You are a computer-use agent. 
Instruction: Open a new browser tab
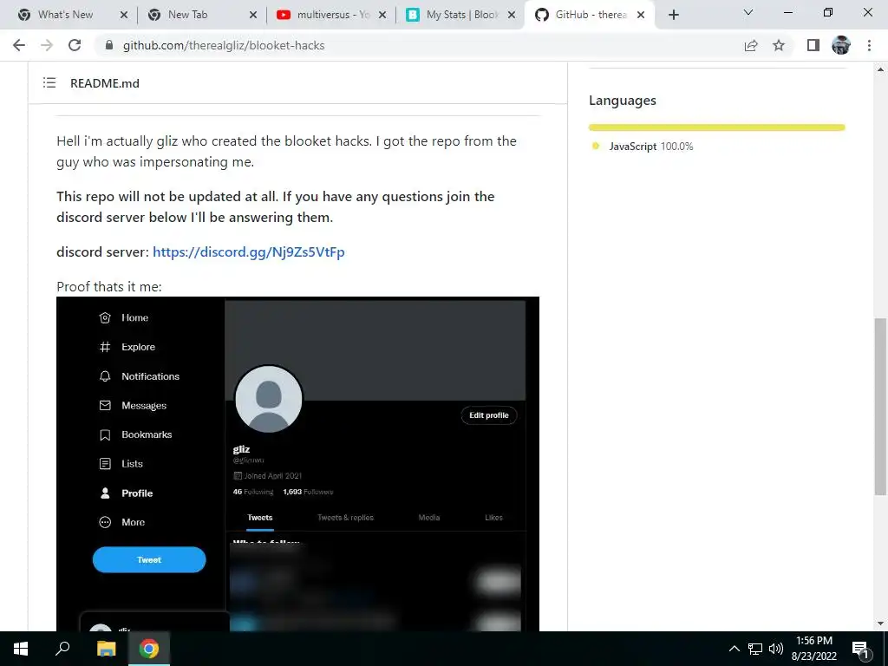pyautogui.click(x=673, y=15)
